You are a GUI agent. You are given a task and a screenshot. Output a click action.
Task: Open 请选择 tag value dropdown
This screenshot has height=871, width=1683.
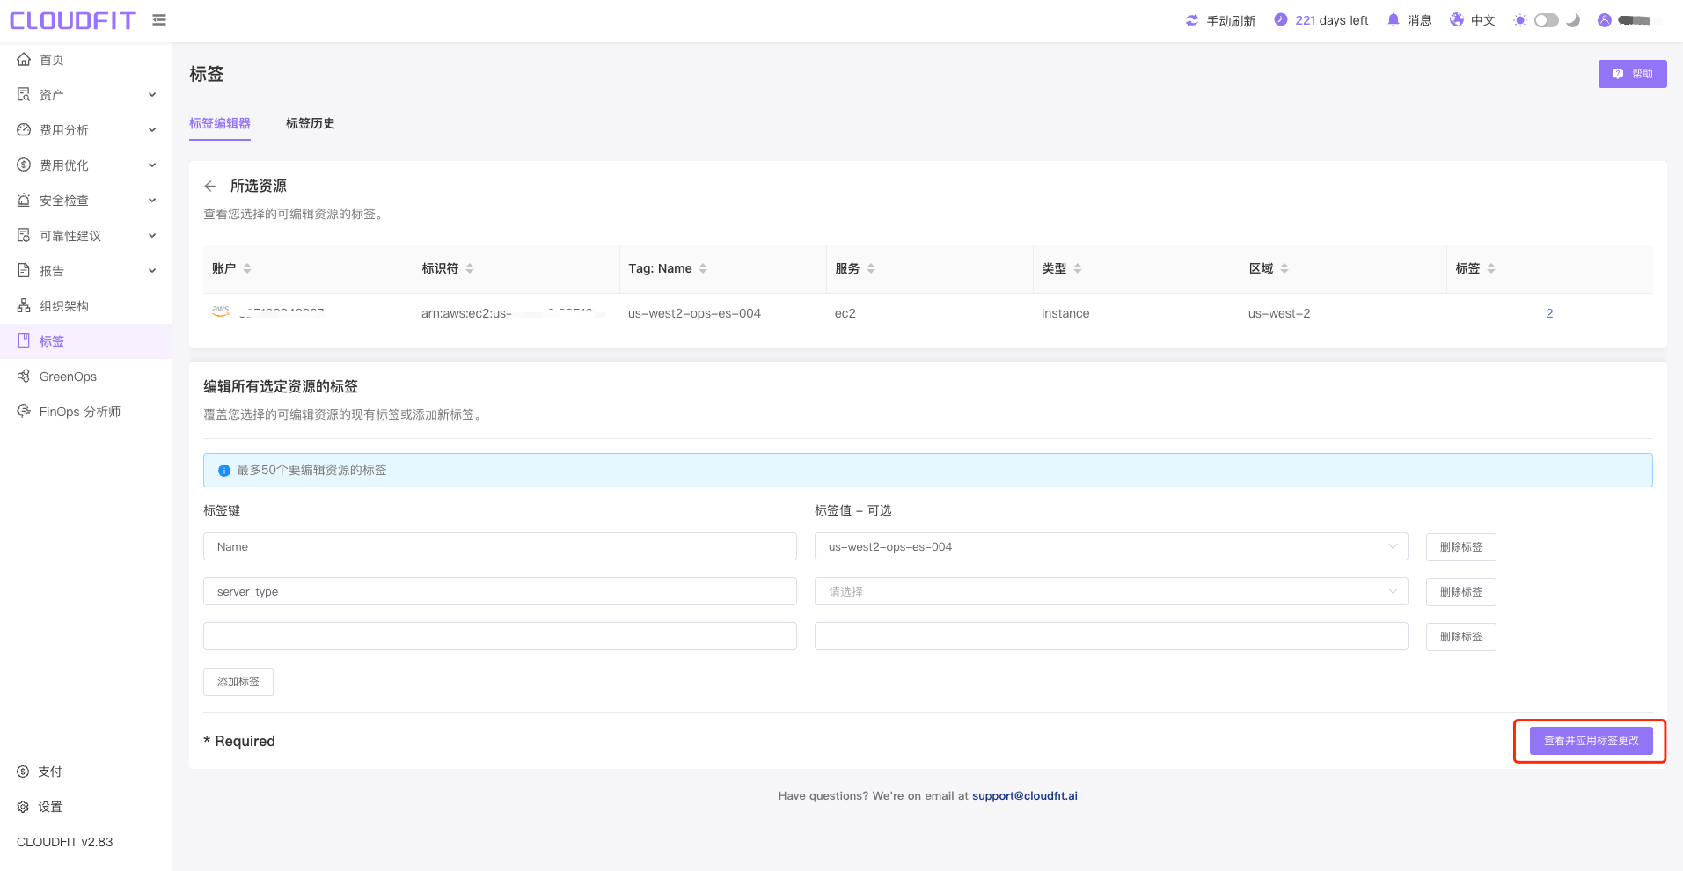point(1111,591)
